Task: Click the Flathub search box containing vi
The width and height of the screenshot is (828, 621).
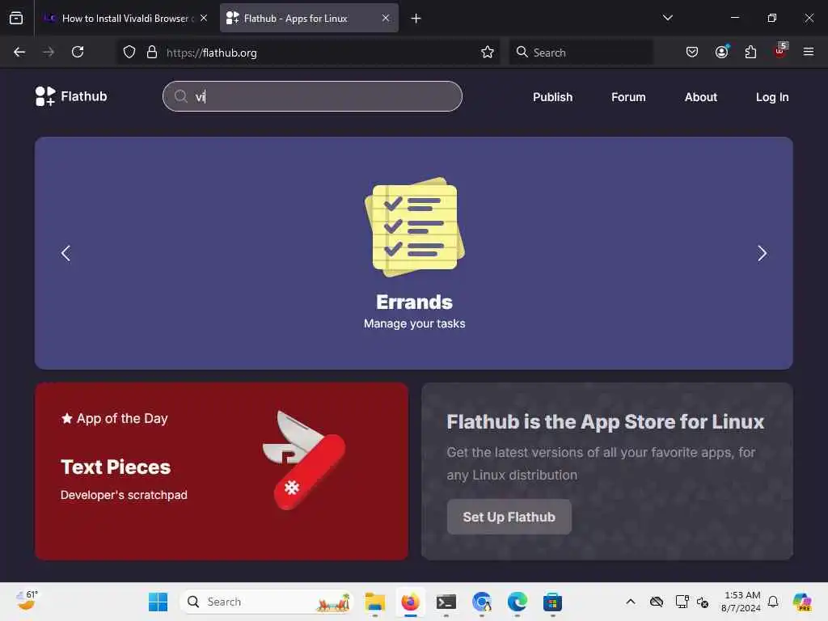Action: 313,96
